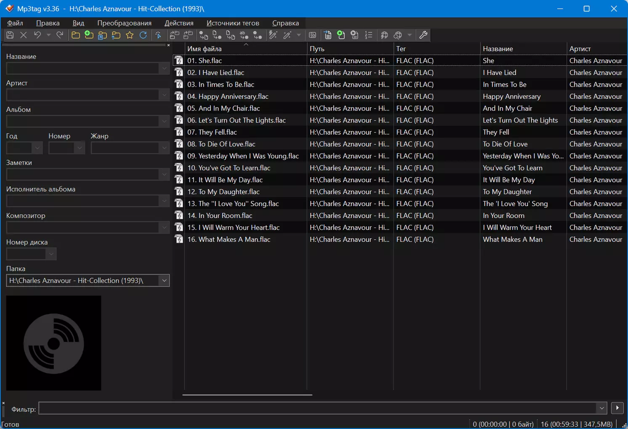
Task: Sort by the Артист column header
Action: pos(597,49)
